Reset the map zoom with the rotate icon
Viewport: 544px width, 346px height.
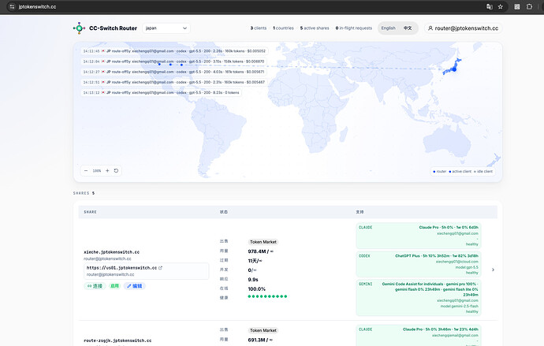(x=116, y=170)
